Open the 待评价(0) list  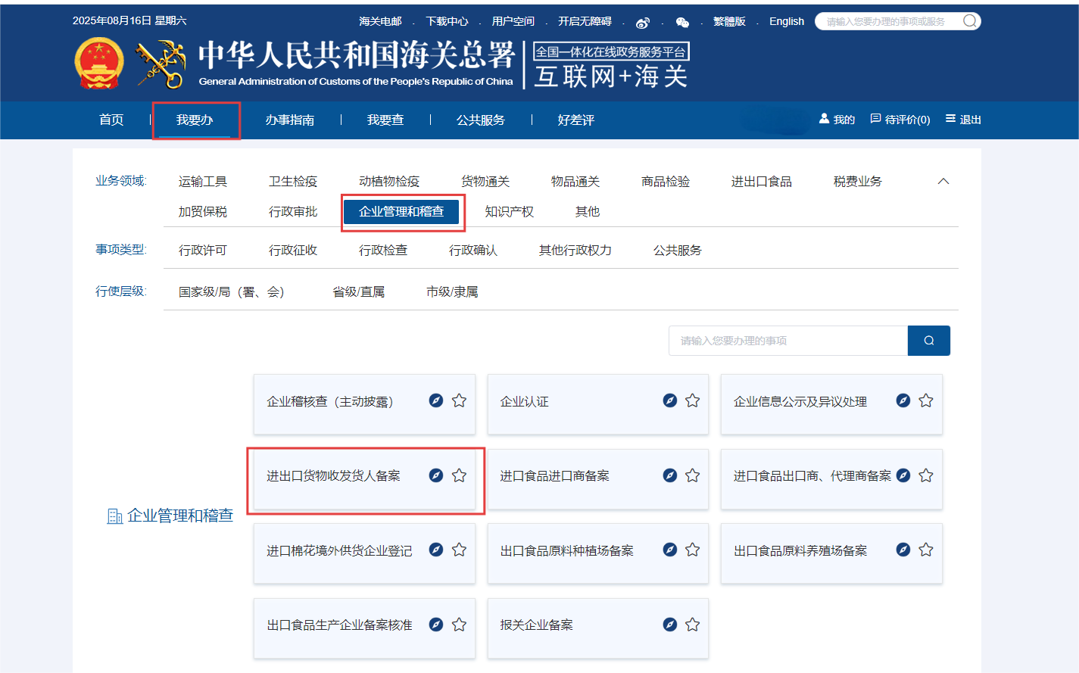pos(900,120)
